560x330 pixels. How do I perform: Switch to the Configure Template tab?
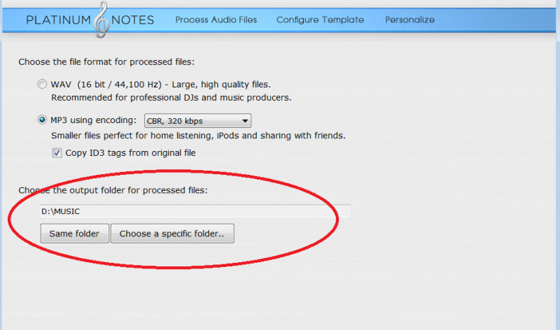click(320, 20)
